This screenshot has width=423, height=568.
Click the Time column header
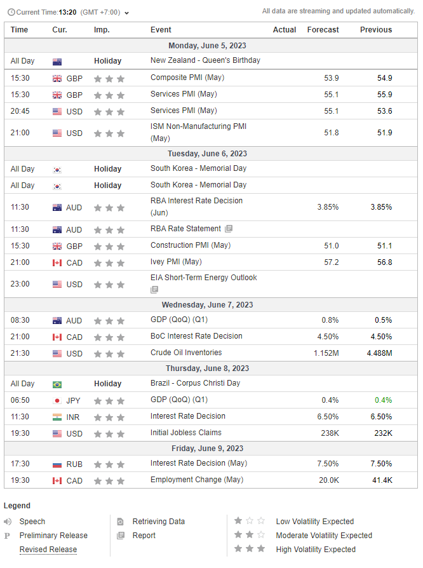click(x=20, y=30)
